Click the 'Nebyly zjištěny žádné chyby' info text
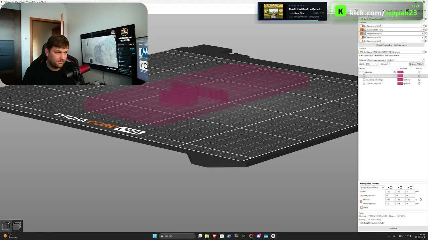 pyautogui.click(x=372, y=223)
